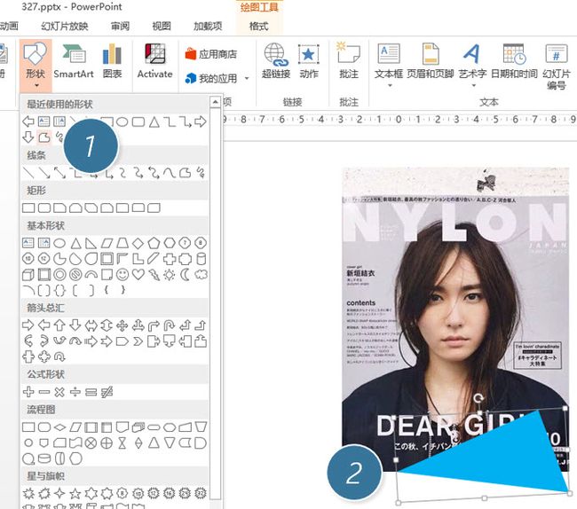Open the 形状 shapes gallery button
The image size is (577, 509).
tap(36, 66)
